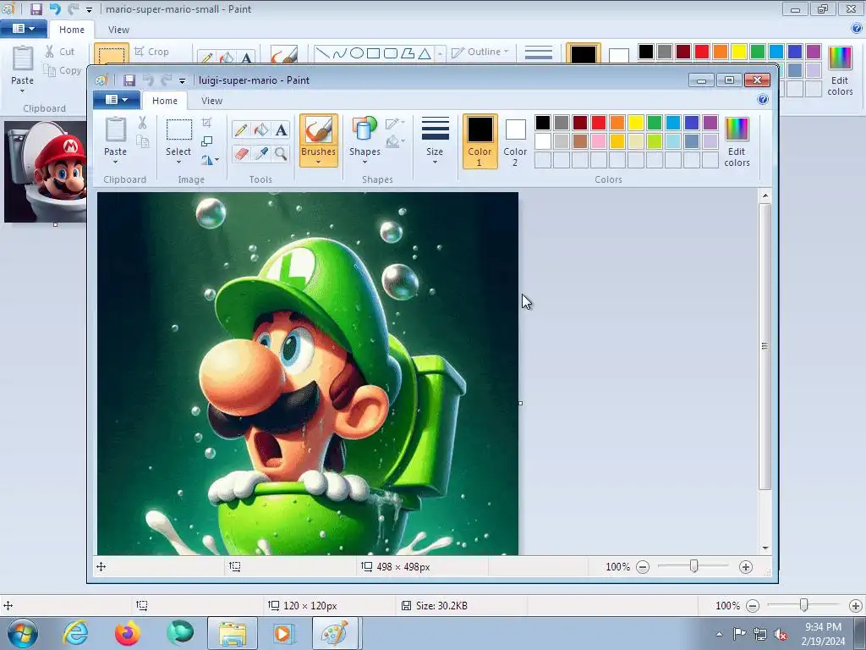This screenshot has height=650, width=866.
Task: Select Home tab in mario Paint window
Action: click(x=72, y=30)
